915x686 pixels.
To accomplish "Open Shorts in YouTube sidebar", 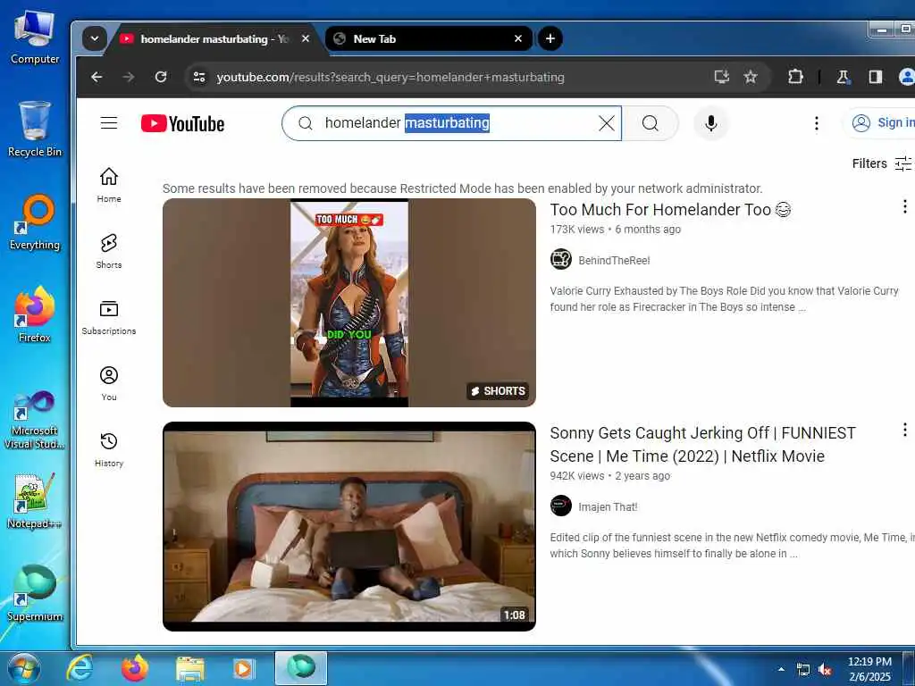I will 109,251.
